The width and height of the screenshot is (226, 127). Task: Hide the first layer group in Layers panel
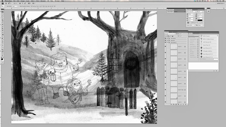coord(165,38)
